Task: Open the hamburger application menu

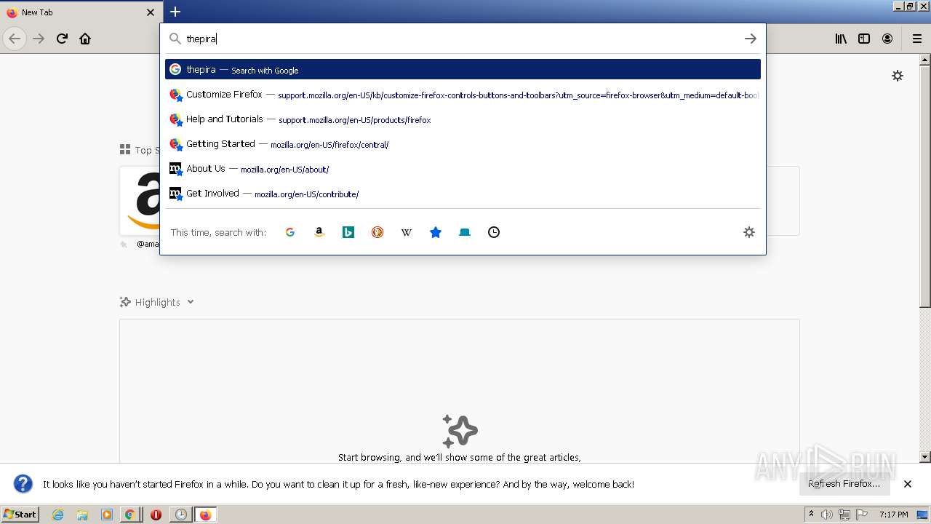Action: click(917, 39)
